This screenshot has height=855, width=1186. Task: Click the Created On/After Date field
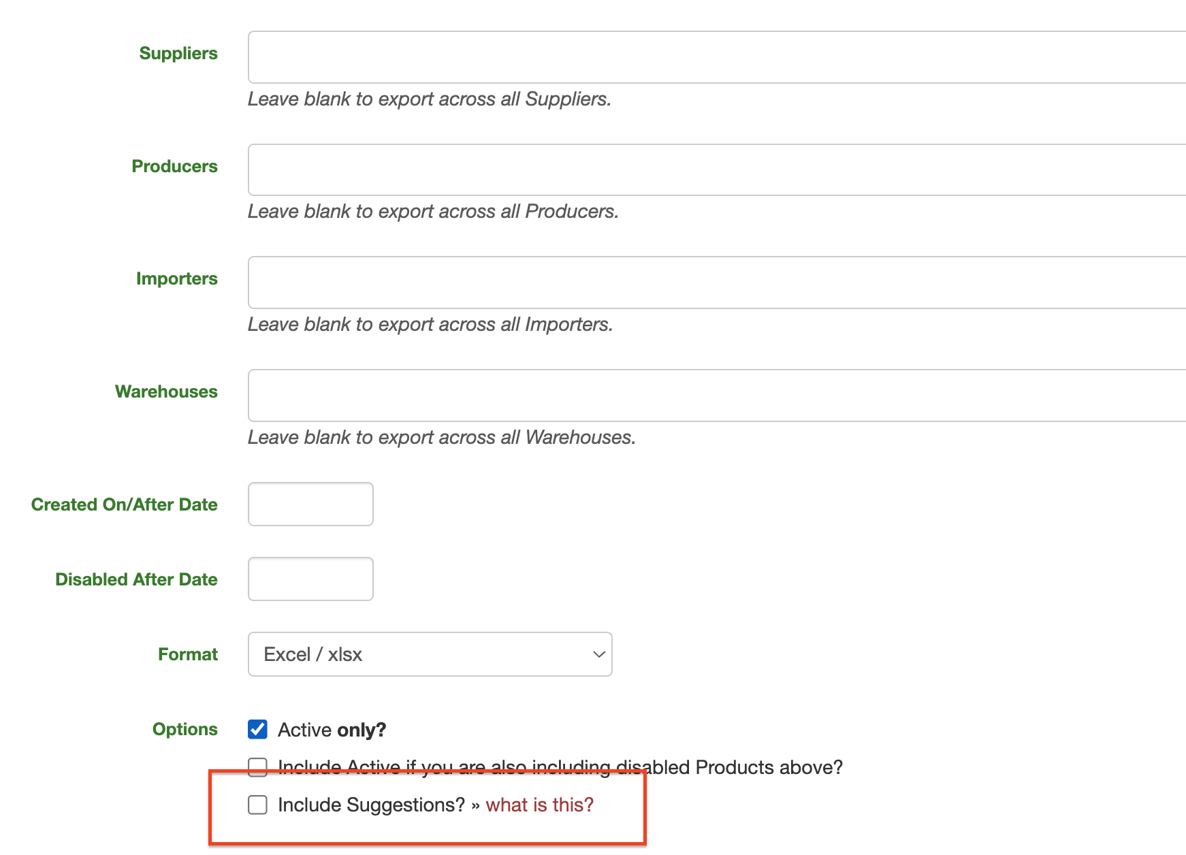pyautogui.click(x=310, y=504)
